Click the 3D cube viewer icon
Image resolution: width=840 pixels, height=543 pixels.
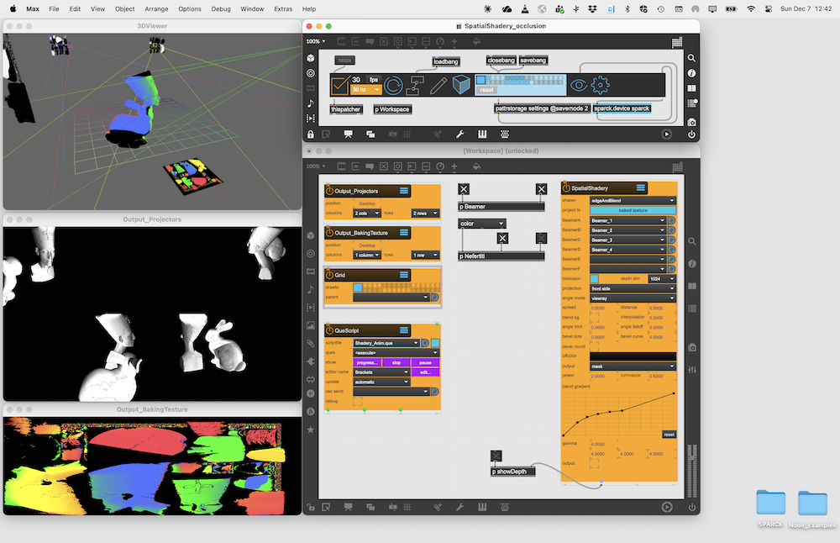click(461, 85)
